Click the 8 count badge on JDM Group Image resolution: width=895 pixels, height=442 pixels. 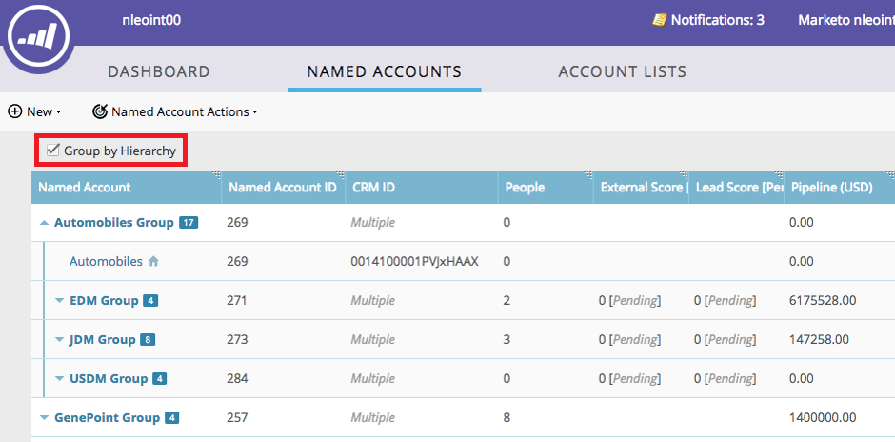pos(148,340)
